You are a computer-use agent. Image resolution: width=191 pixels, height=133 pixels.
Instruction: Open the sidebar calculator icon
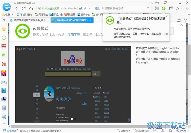click(4, 108)
